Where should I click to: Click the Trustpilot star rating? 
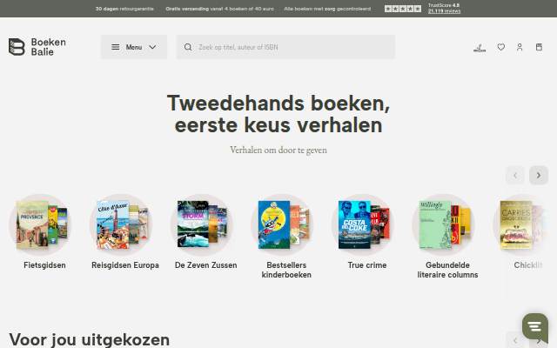tap(403, 9)
